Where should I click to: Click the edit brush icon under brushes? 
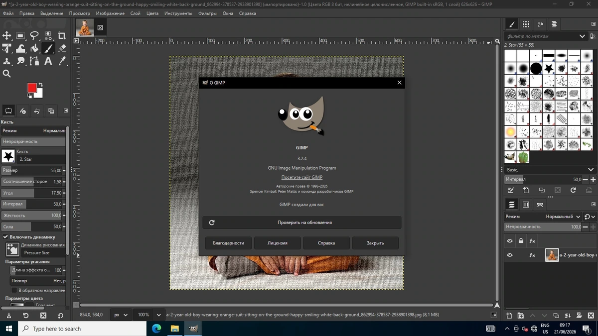pyautogui.click(x=511, y=190)
